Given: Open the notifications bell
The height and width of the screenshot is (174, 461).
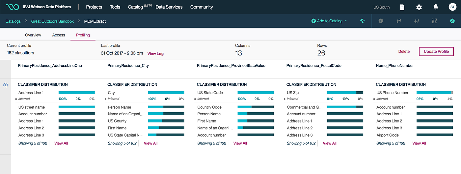Looking at the screenshot, I should pyautogui.click(x=436, y=7).
